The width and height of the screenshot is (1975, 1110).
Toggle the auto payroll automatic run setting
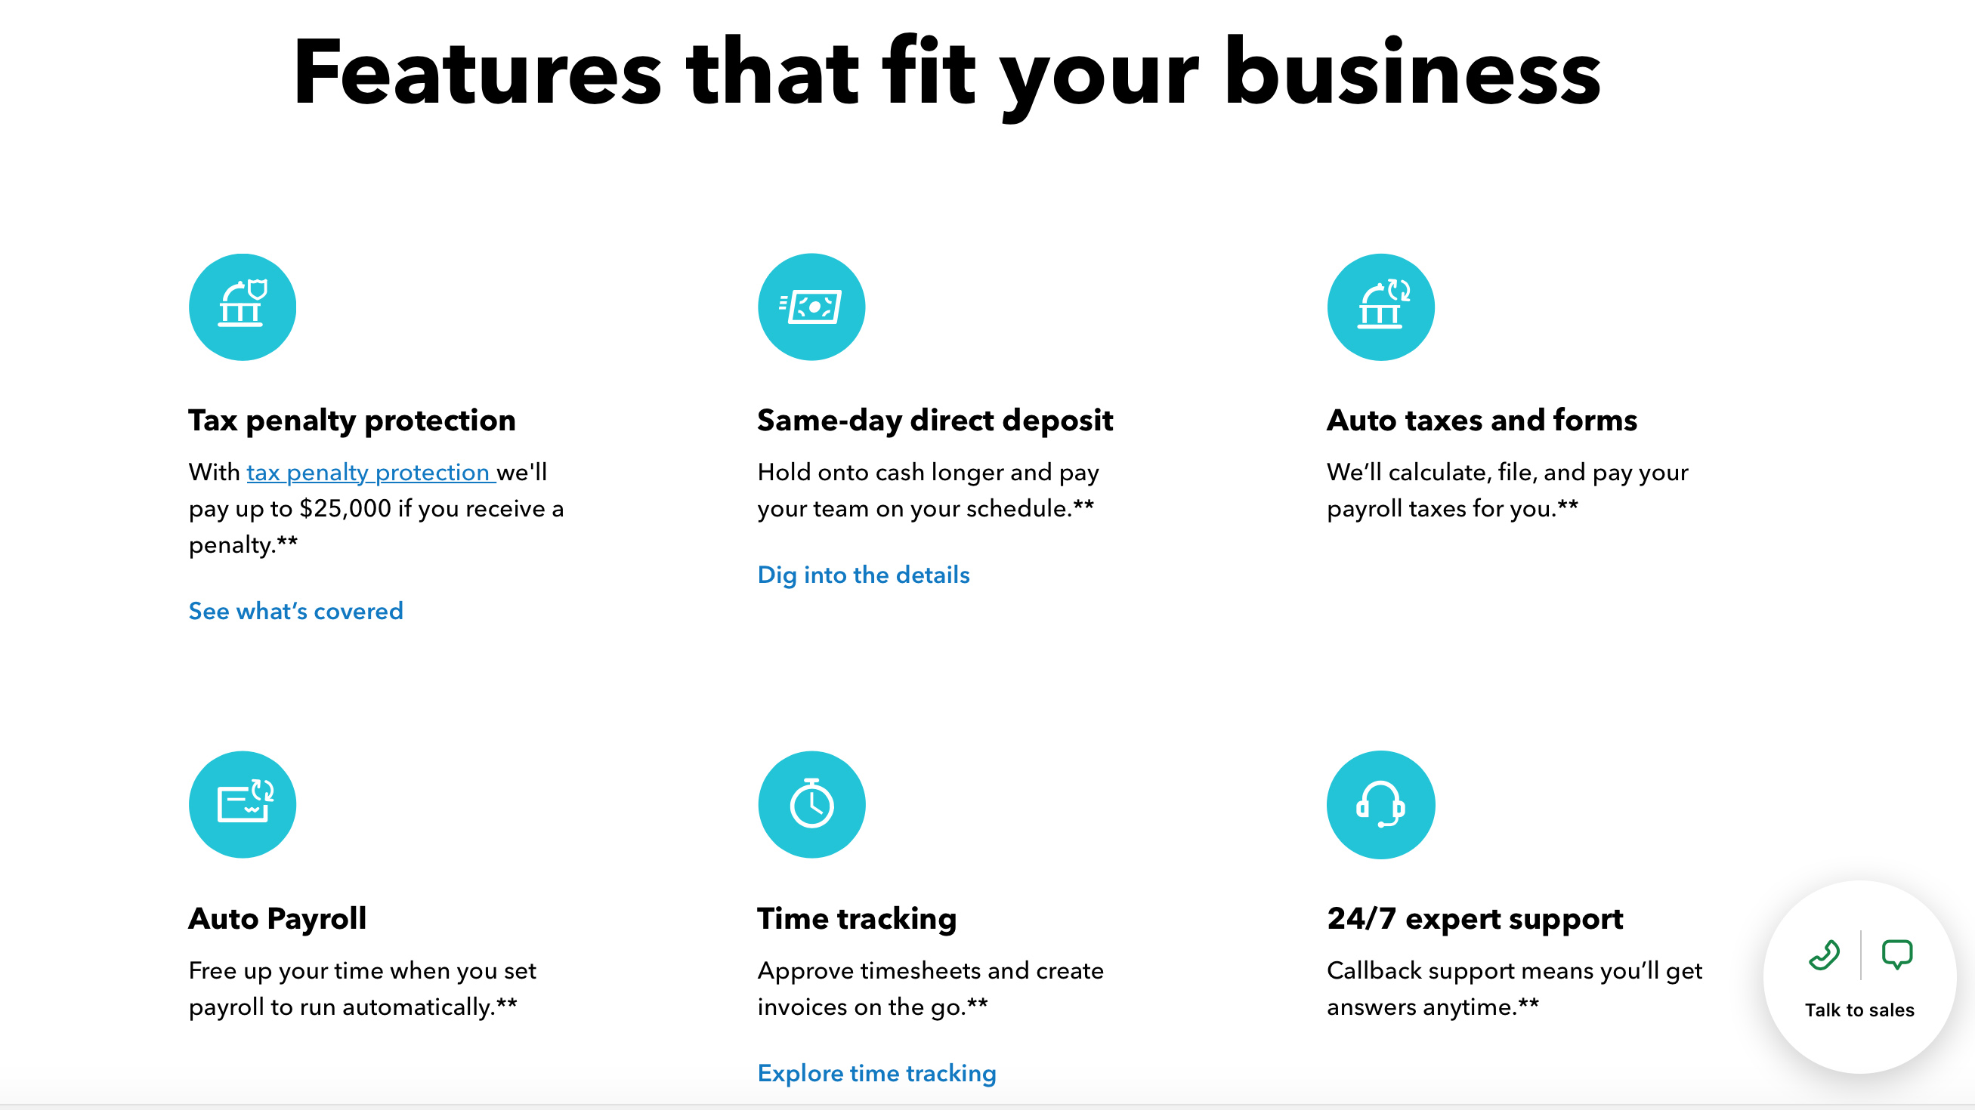click(x=242, y=803)
